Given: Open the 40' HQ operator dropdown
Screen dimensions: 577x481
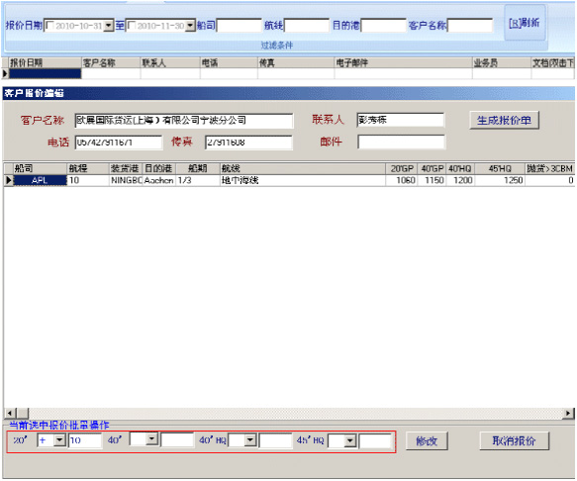Looking at the screenshot, I should click(x=250, y=440).
